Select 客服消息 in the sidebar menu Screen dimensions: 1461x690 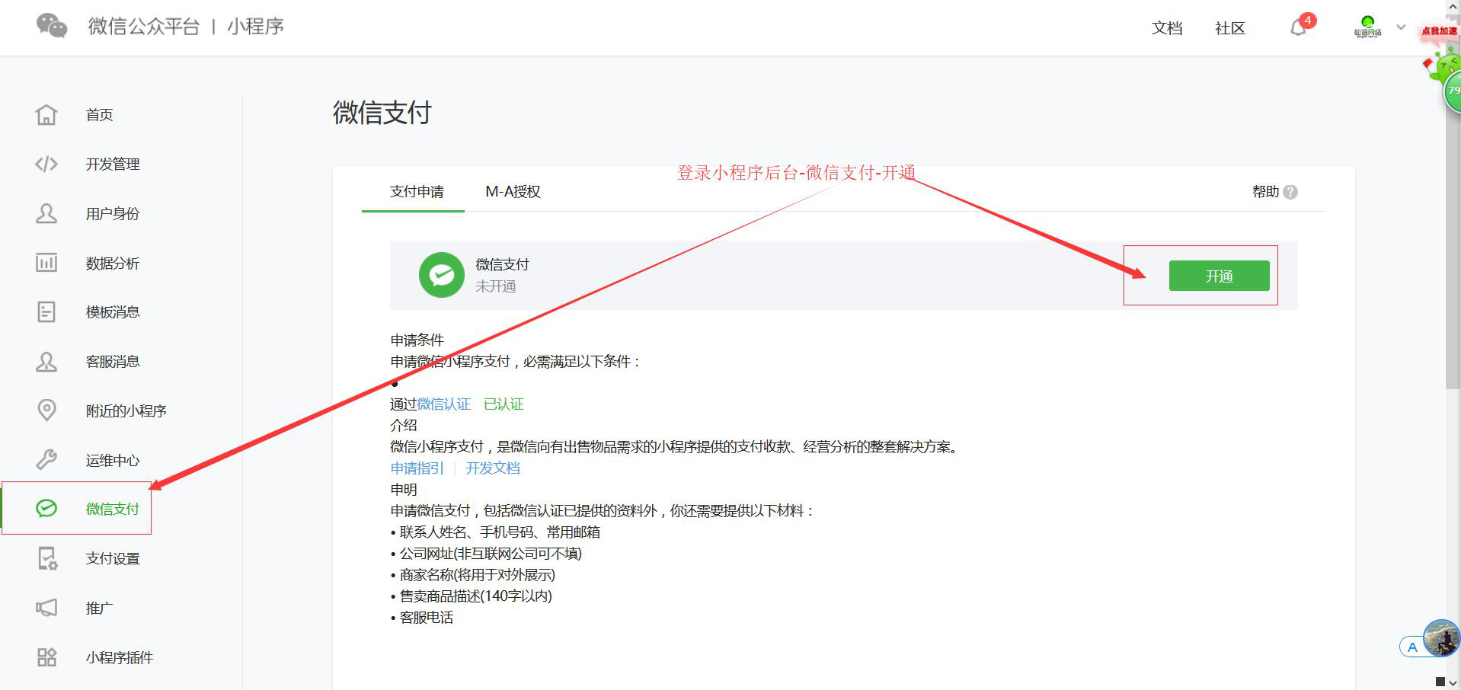(113, 361)
